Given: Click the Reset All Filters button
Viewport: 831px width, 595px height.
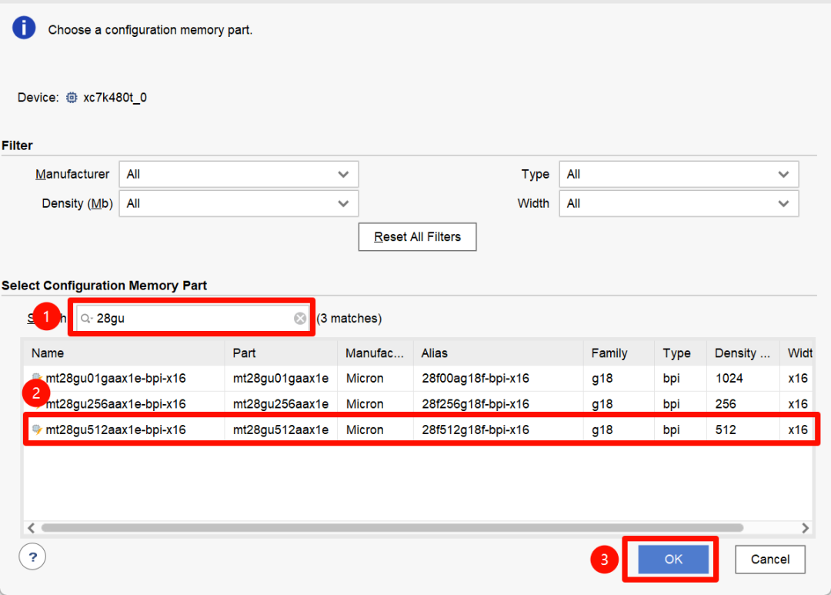Looking at the screenshot, I should pyautogui.click(x=417, y=236).
